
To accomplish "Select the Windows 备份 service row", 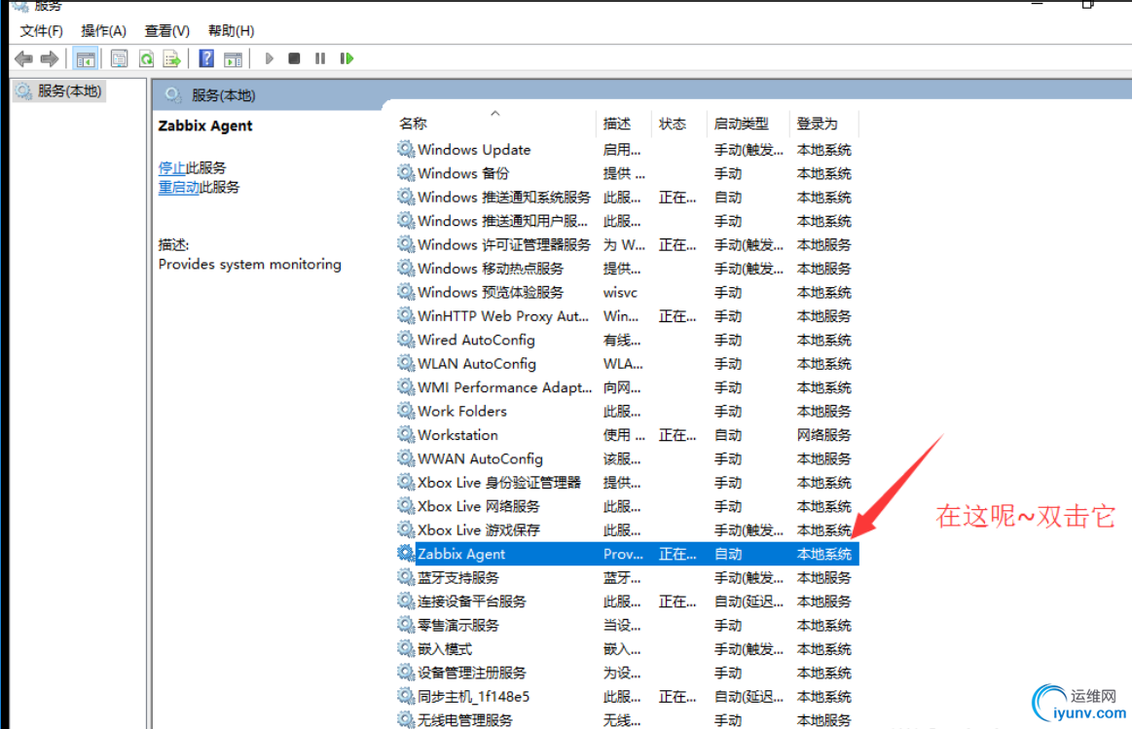I will click(627, 173).
